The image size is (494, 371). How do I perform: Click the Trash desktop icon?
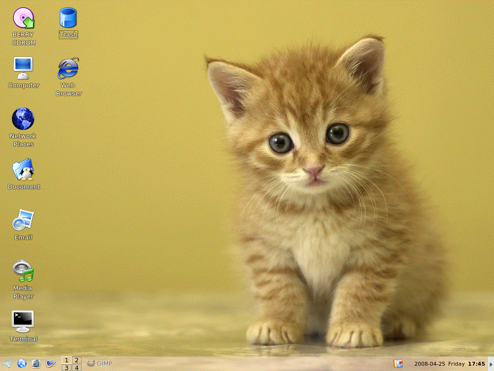68,18
